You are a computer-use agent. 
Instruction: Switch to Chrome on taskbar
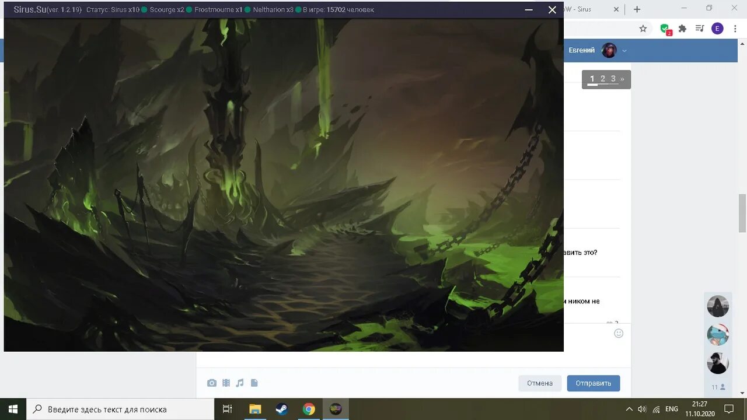(309, 409)
